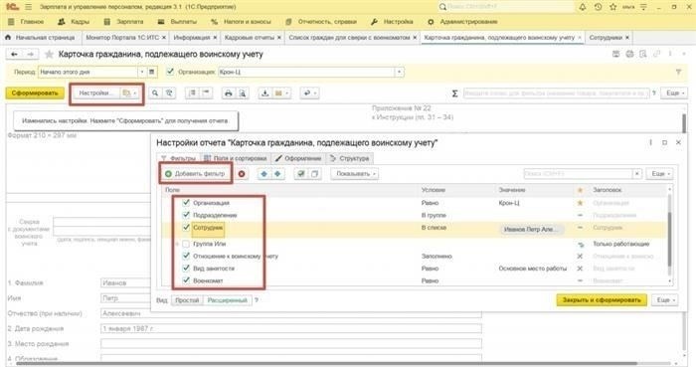
Task: Open the Показывать dropdown
Action: point(356,174)
